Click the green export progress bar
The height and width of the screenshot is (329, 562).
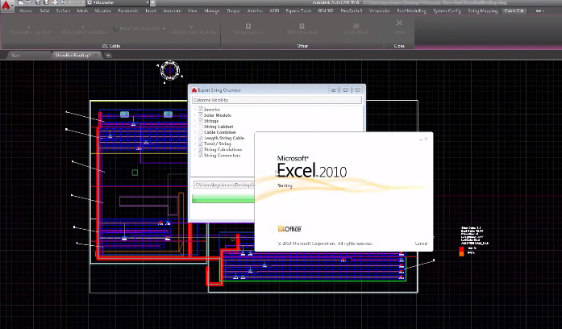point(223,198)
